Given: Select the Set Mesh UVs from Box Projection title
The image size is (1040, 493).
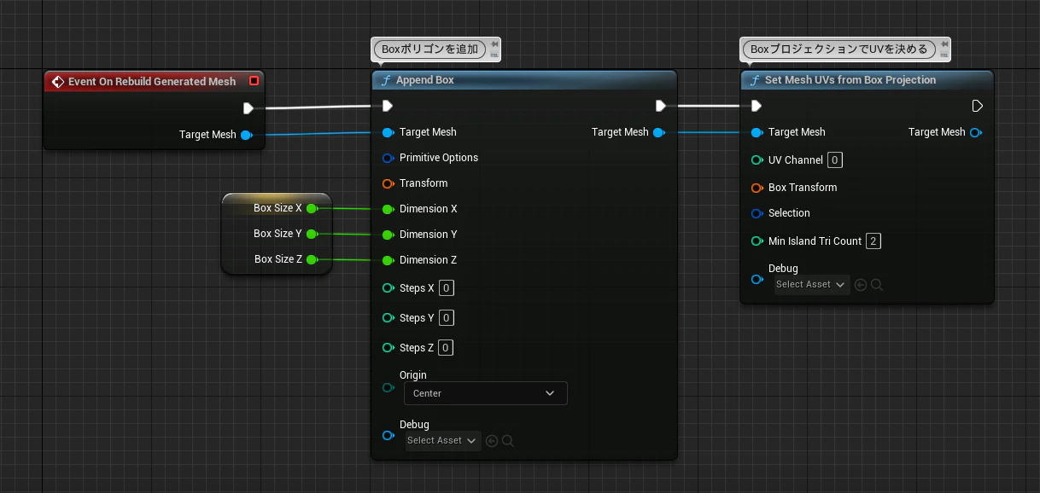Looking at the screenshot, I should pos(851,80).
